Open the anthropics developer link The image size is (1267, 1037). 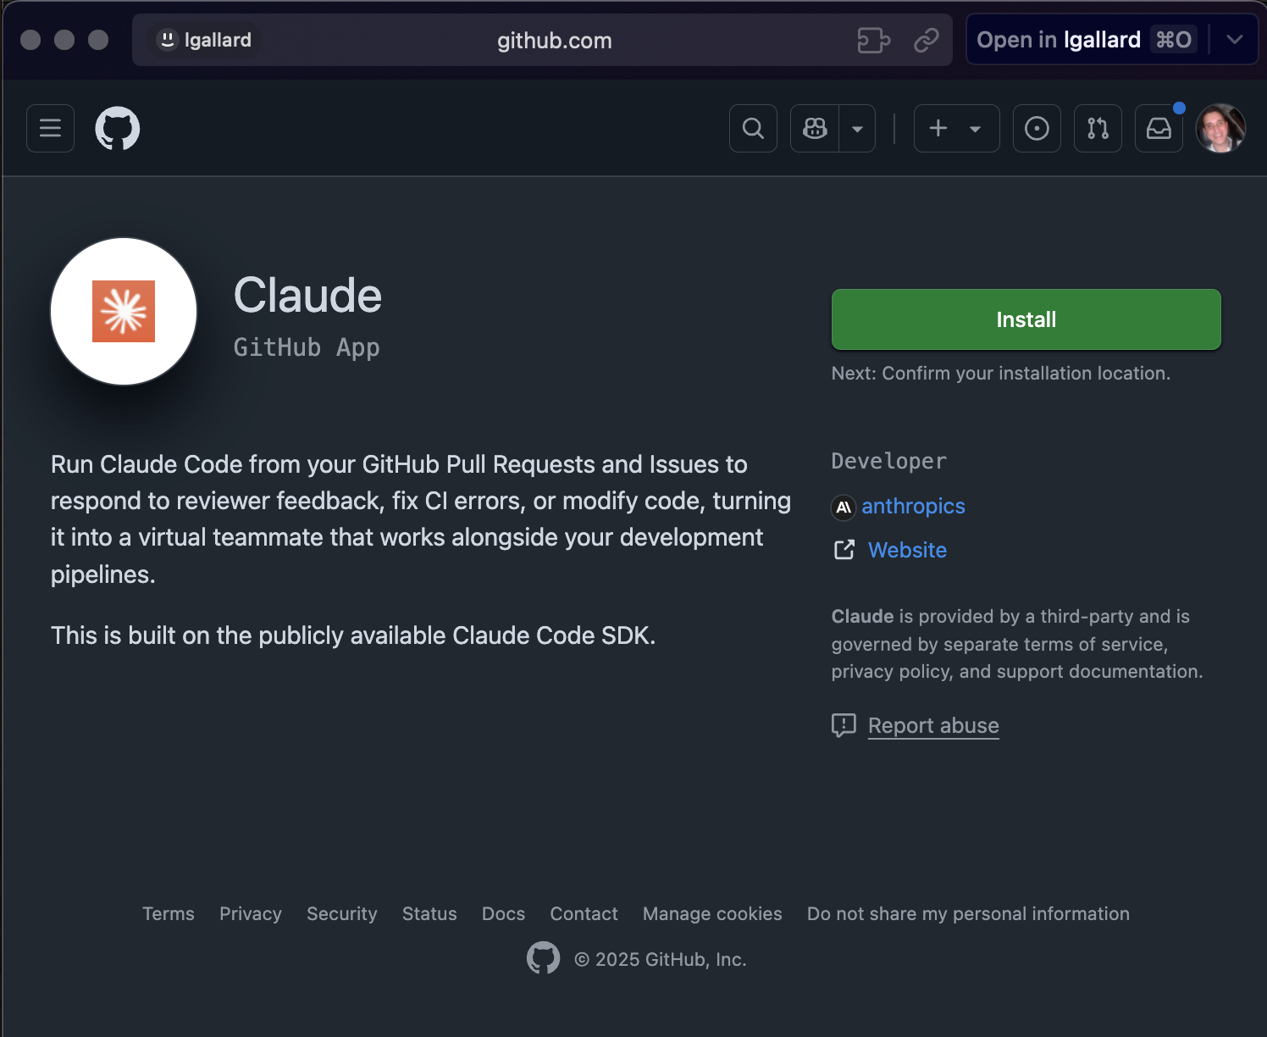(913, 506)
